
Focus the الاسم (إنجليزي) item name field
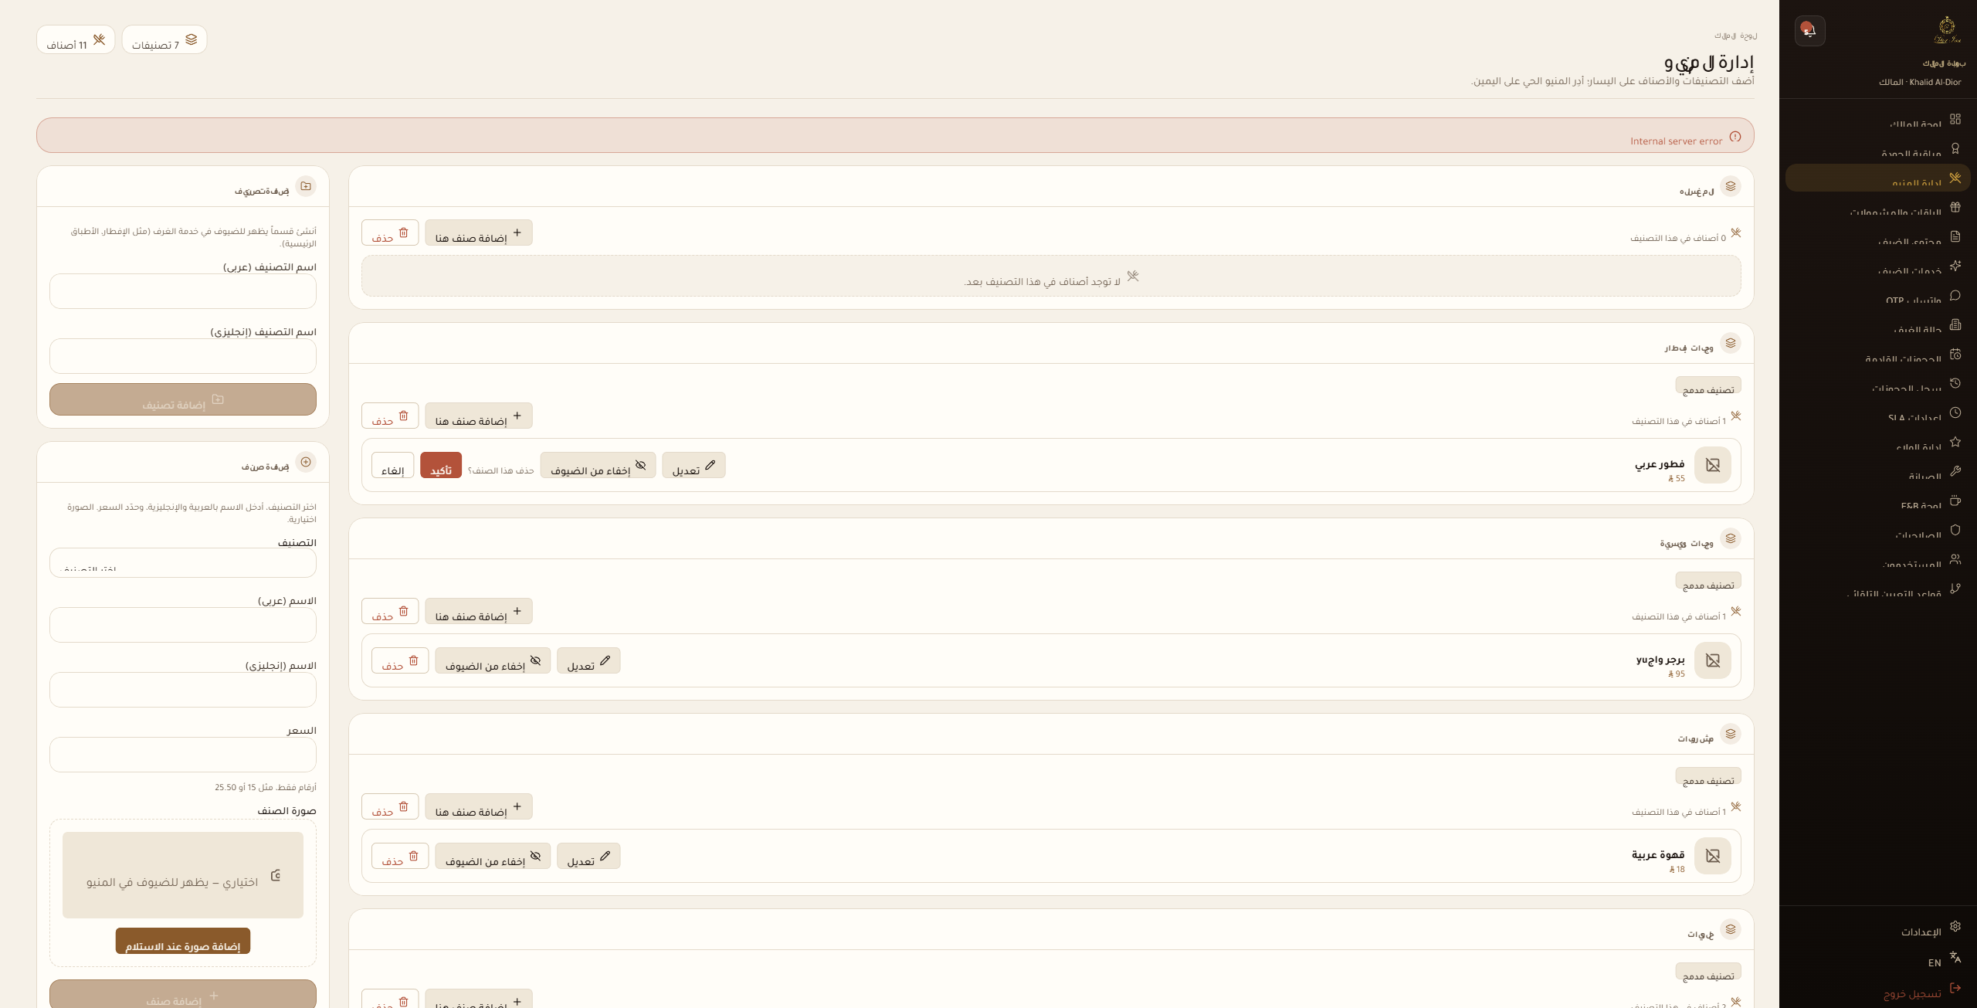click(183, 690)
